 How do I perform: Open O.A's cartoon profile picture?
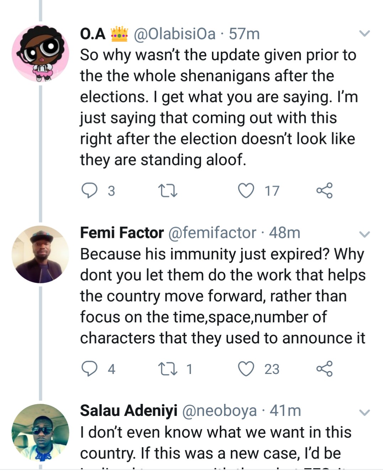click(x=41, y=53)
